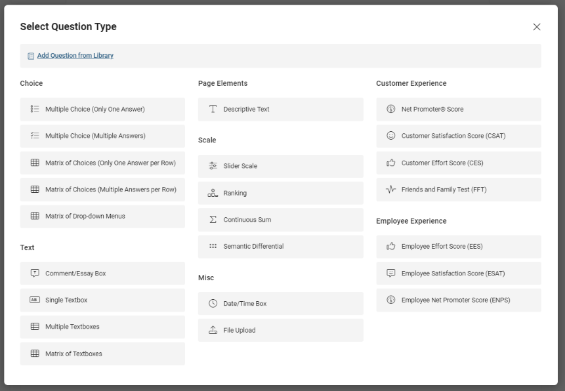
Task: Click the Slider Scale question icon
Action: click(x=213, y=166)
